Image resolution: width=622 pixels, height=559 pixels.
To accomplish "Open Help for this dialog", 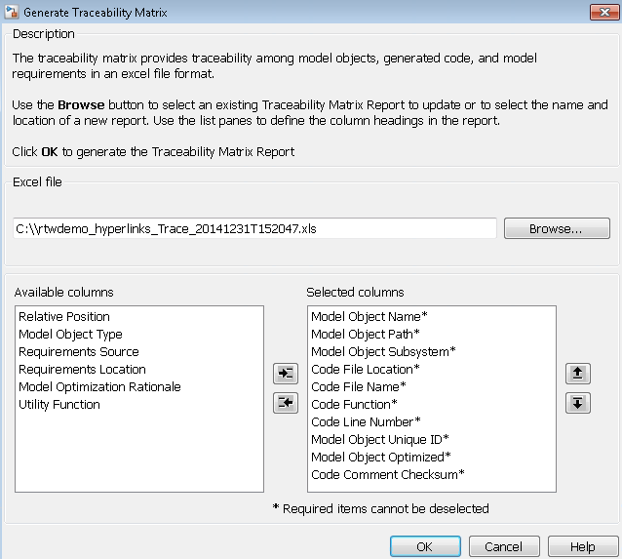I will (x=583, y=546).
